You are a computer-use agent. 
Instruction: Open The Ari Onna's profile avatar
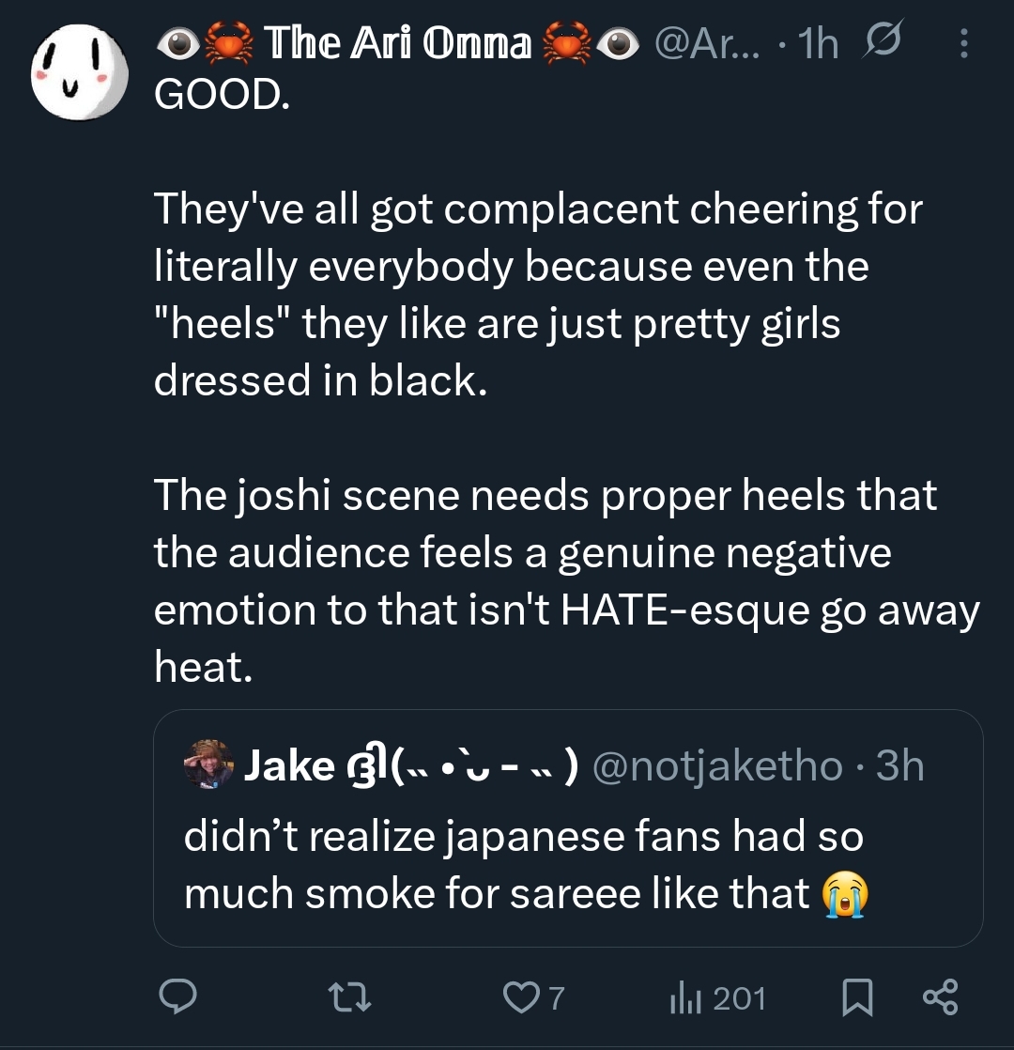click(78, 73)
